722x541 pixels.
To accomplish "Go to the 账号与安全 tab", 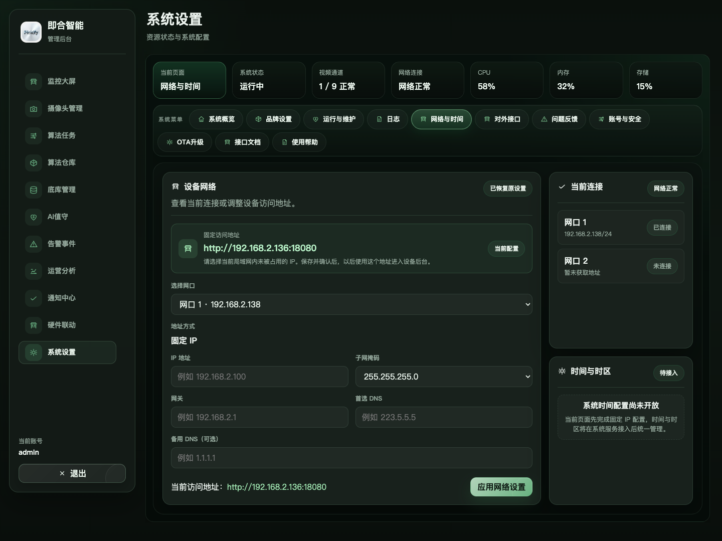I will (x=620, y=119).
